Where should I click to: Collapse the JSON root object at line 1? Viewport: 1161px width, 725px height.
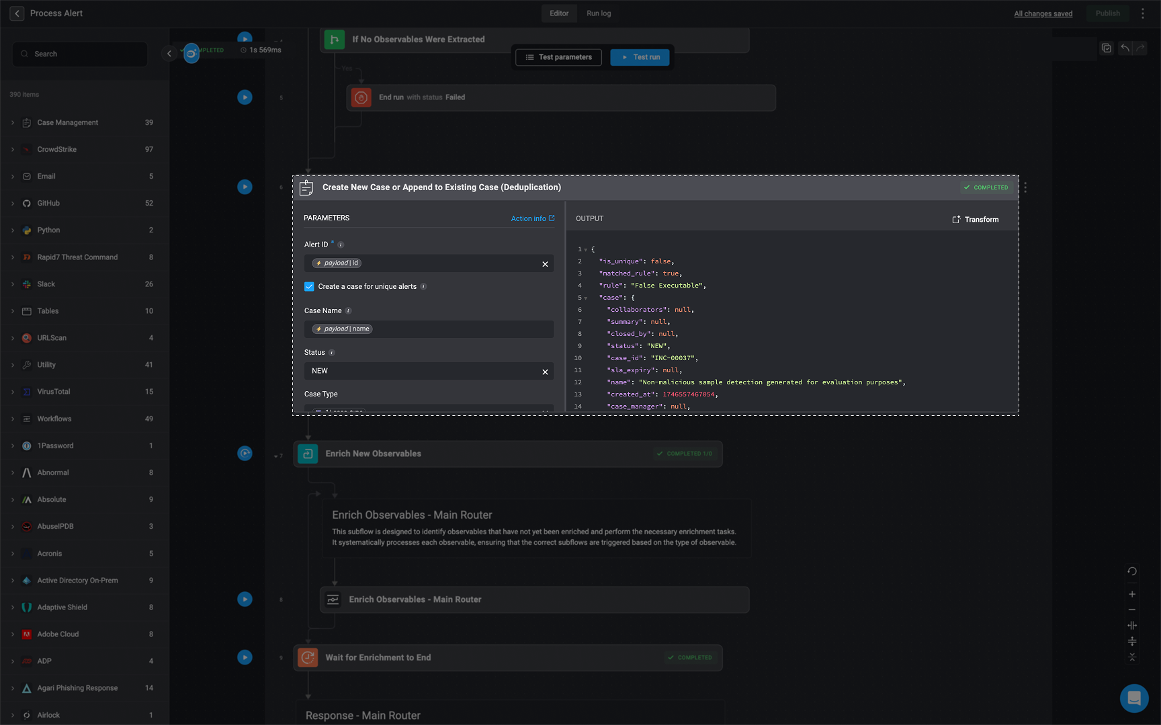[x=586, y=250]
